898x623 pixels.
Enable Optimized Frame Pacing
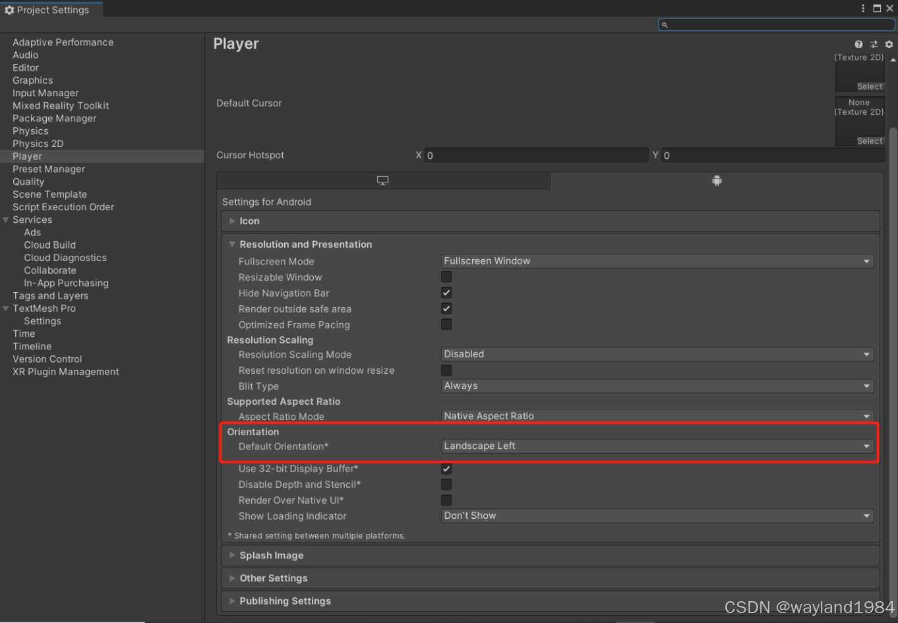pyautogui.click(x=446, y=324)
